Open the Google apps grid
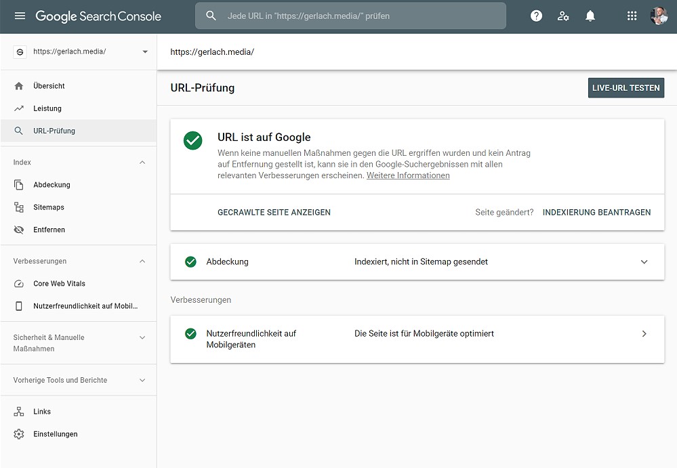This screenshot has height=468, width=677. (x=632, y=16)
